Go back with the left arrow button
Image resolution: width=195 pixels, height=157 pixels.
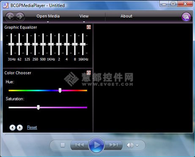tap(10, 17)
